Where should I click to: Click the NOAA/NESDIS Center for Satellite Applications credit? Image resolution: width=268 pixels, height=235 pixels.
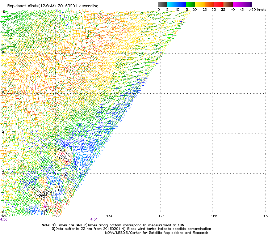pos(156,233)
